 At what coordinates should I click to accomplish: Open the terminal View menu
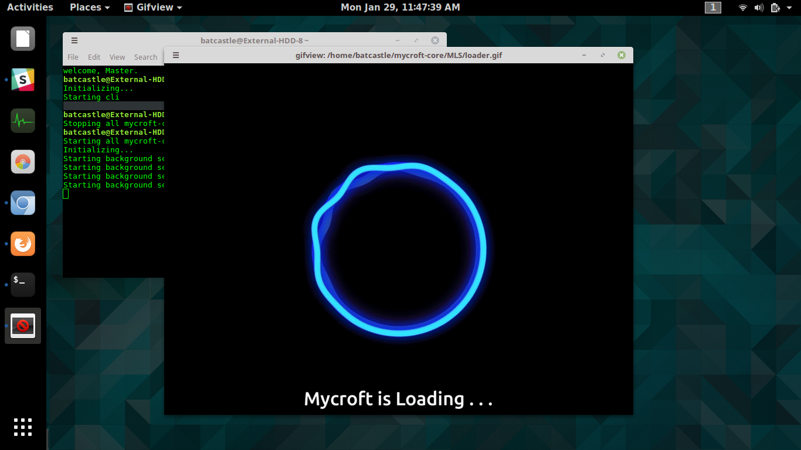point(117,57)
